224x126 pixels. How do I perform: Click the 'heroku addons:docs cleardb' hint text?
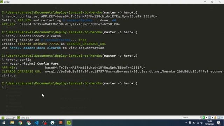[35, 48]
